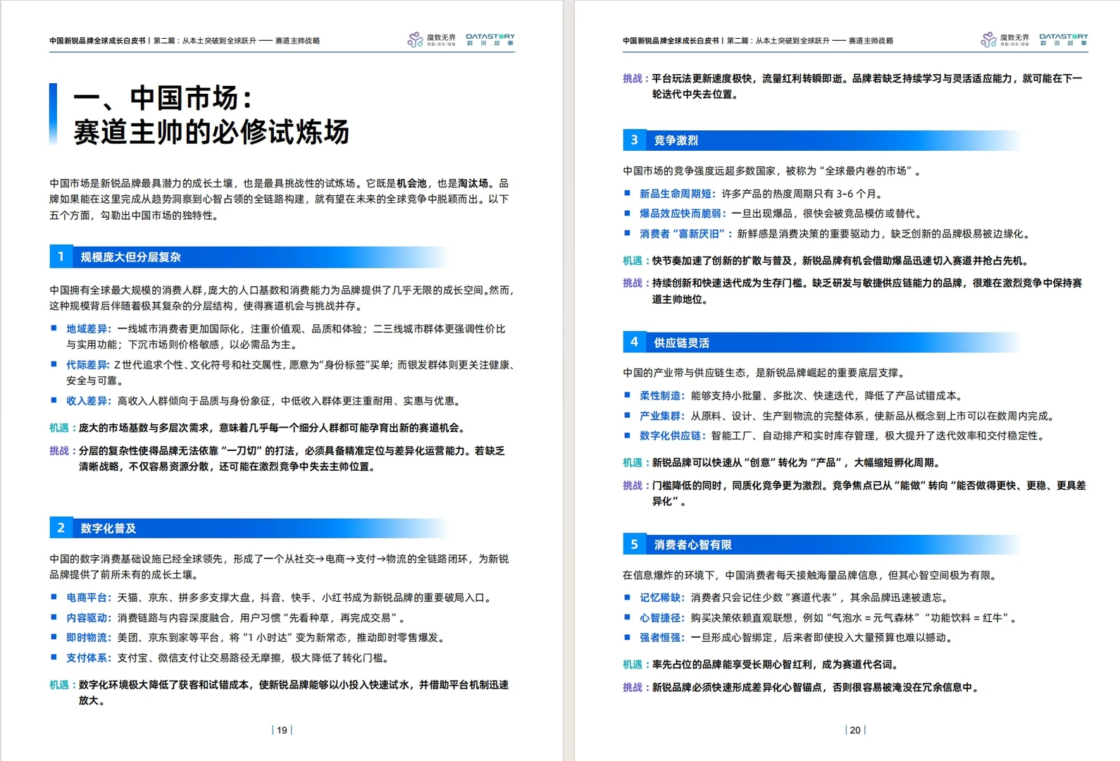
Task: Select section heading "供应链灵活"
Action: (x=681, y=343)
